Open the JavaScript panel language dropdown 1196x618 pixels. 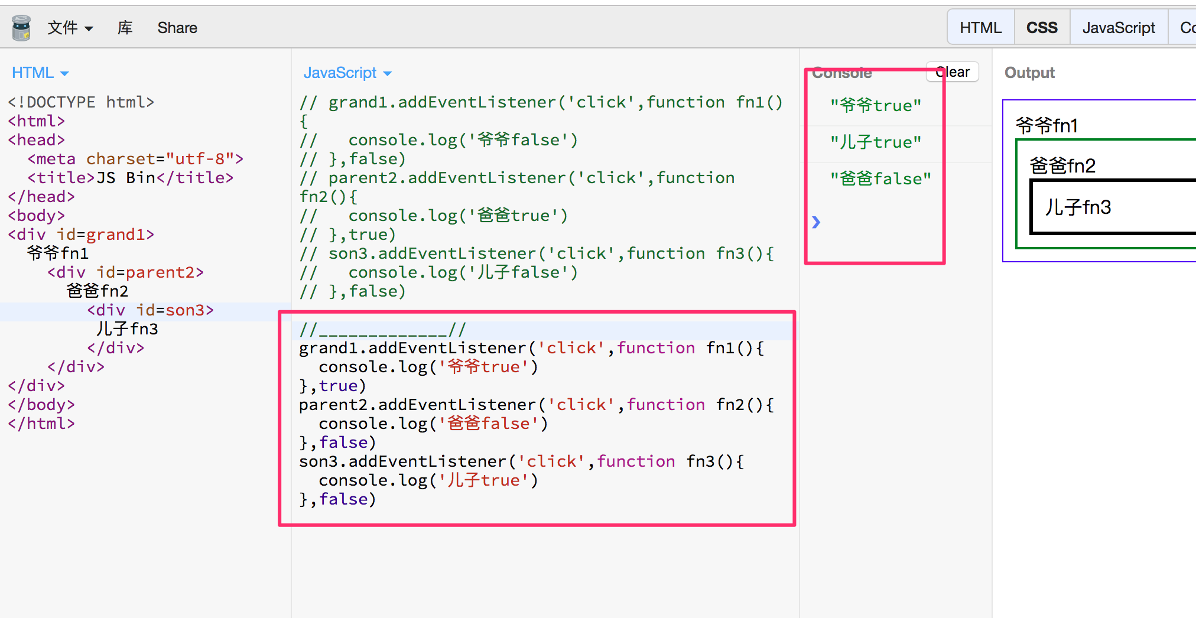click(347, 73)
